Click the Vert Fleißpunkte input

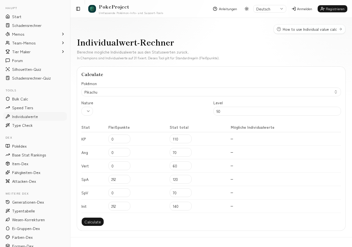click(119, 166)
